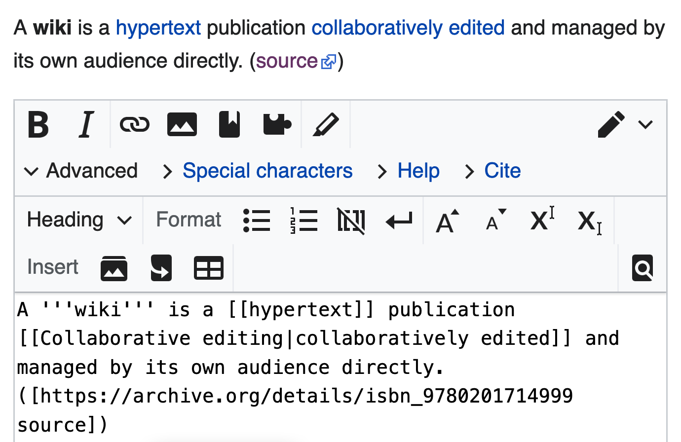Follow the hypertext link

(158, 28)
